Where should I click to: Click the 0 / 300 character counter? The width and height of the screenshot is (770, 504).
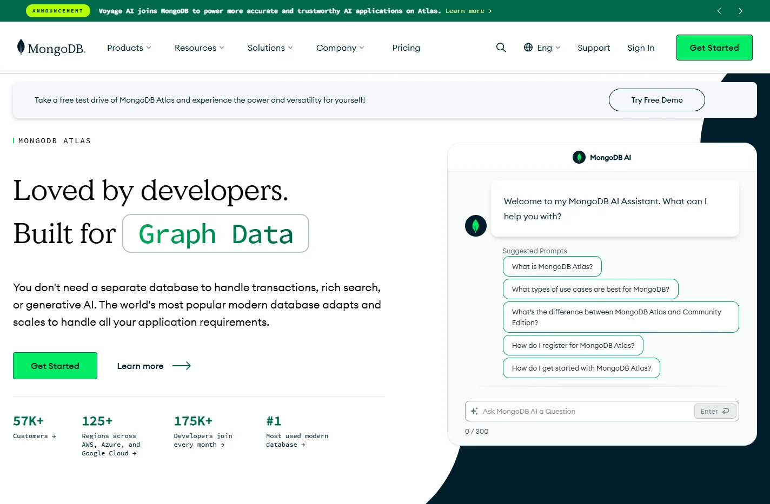476,431
